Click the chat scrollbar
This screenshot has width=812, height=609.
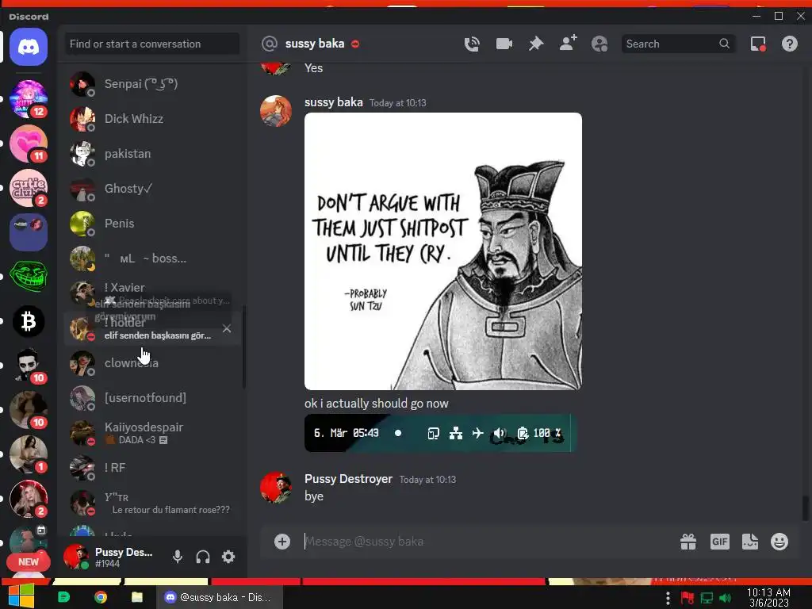(x=806, y=507)
